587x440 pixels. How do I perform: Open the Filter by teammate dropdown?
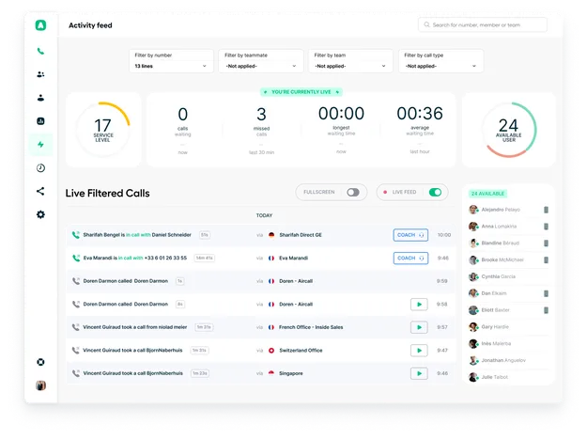coord(262,61)
